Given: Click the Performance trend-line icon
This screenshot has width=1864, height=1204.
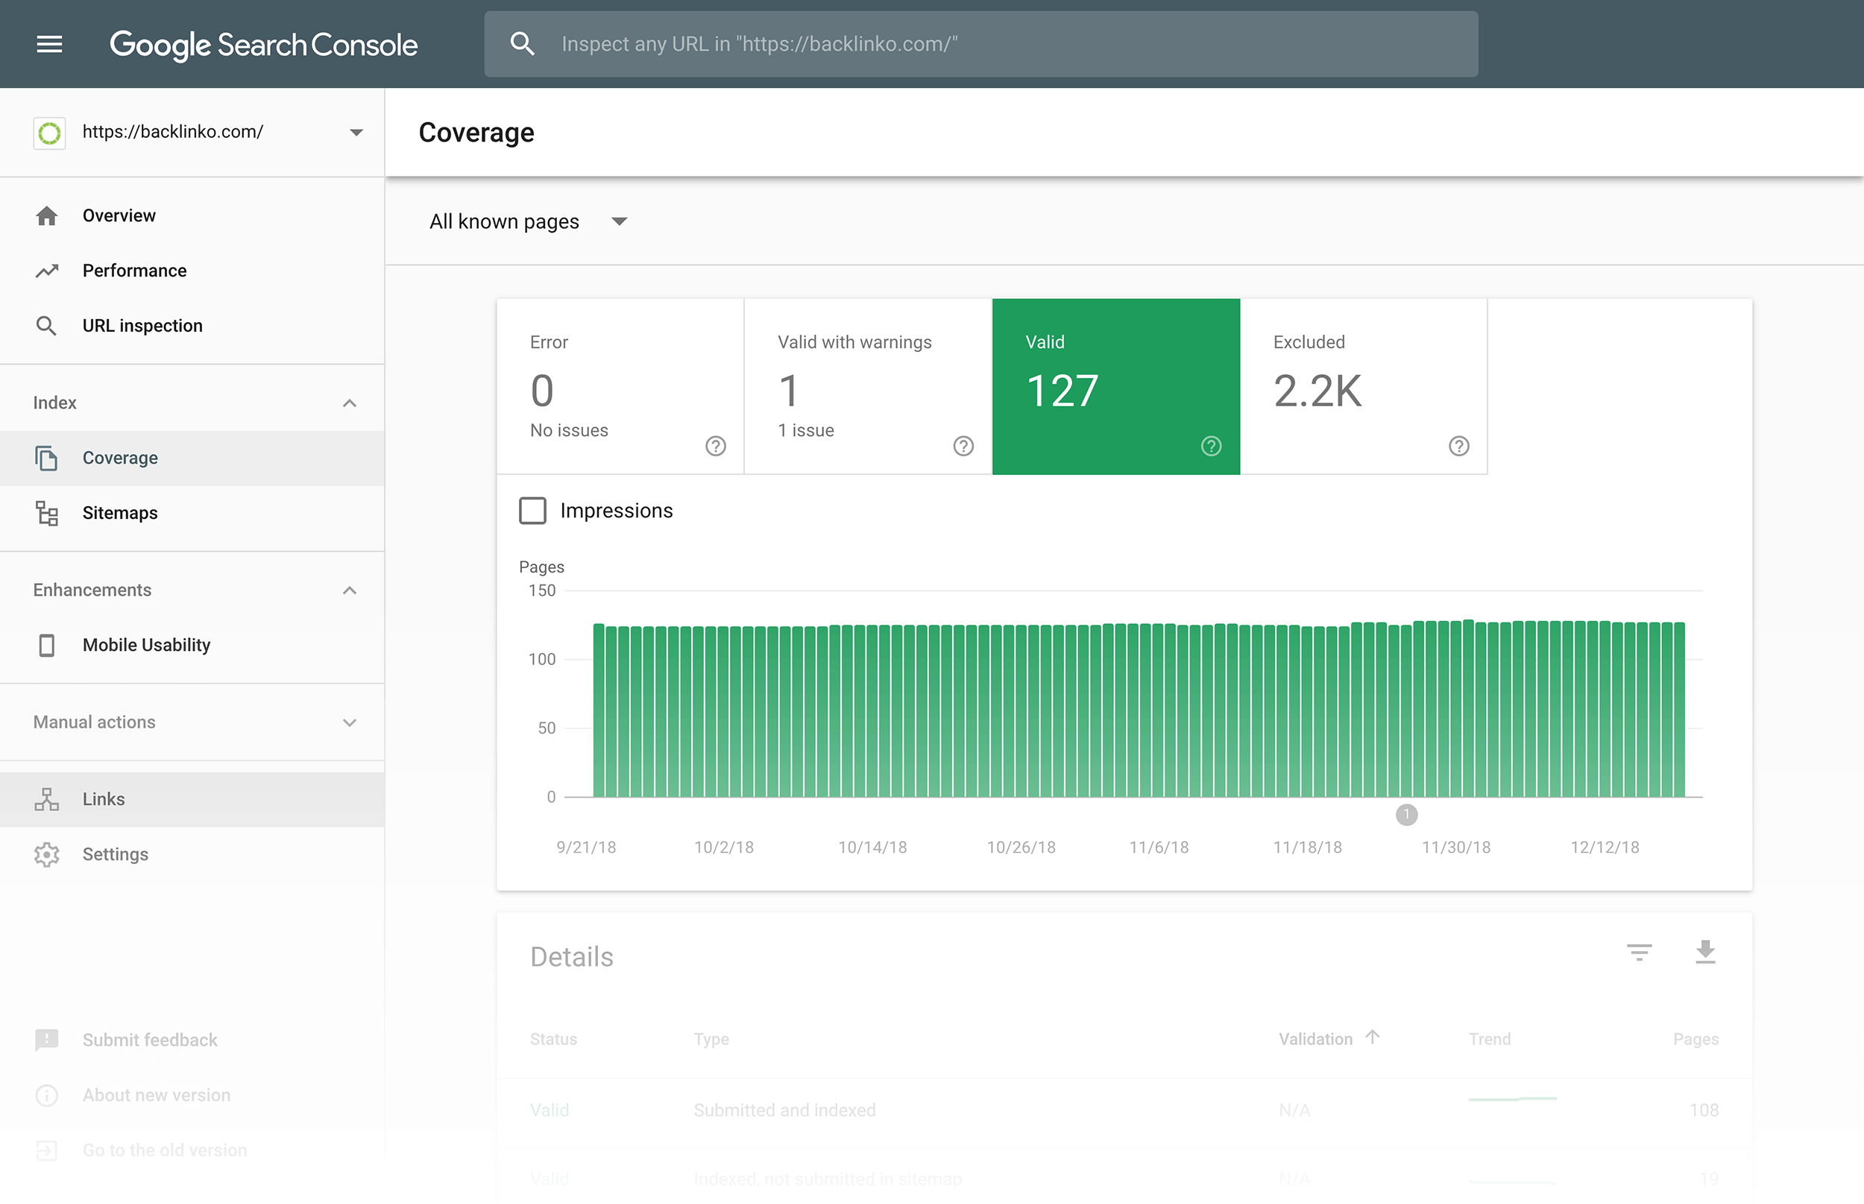Looking at the screenshot, I should tap(47, 271).
